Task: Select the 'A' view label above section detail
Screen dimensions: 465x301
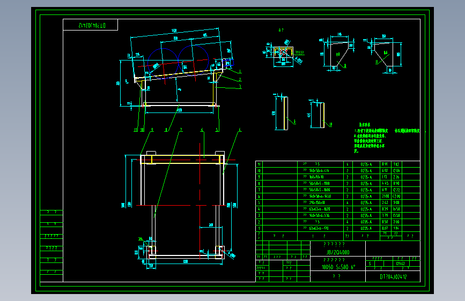Action: (281, 30)
